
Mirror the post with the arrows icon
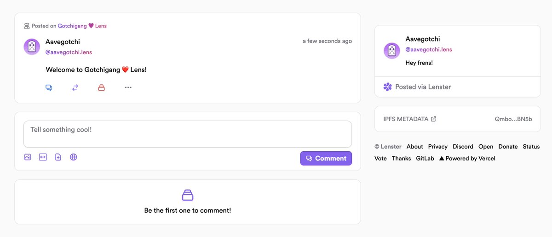[75, 87]
